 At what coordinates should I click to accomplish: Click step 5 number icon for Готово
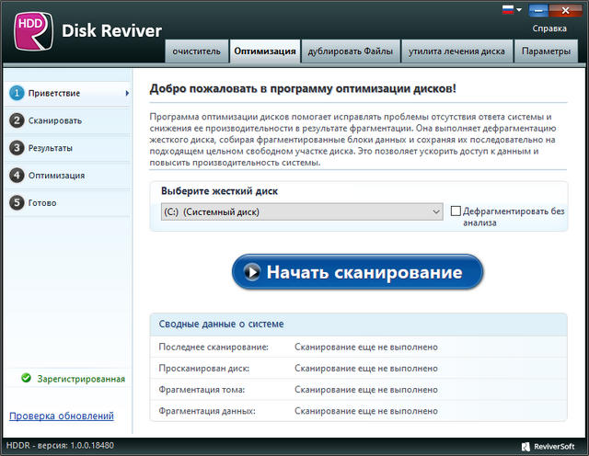[x=16, y=203]
